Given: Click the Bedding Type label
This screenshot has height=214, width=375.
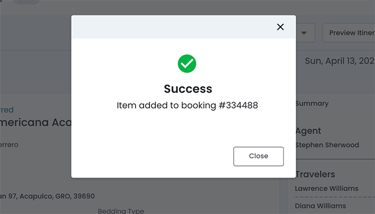Looking at the screenshot, I should pos(121,211).
